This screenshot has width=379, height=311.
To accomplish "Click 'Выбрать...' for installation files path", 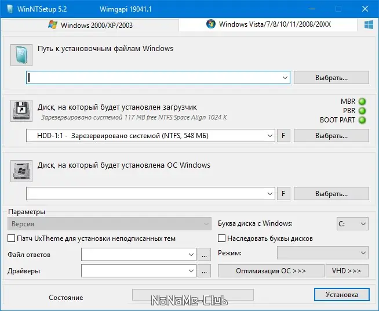I will coord(331,78).
